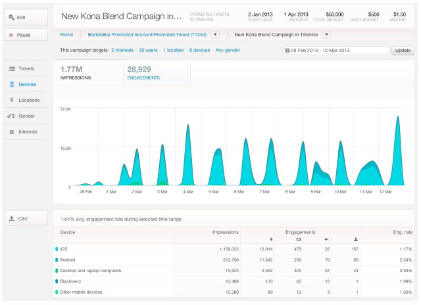Go to the Home breadcrumb
Viewport: 421px width, 305px height.
click(66, 34)
